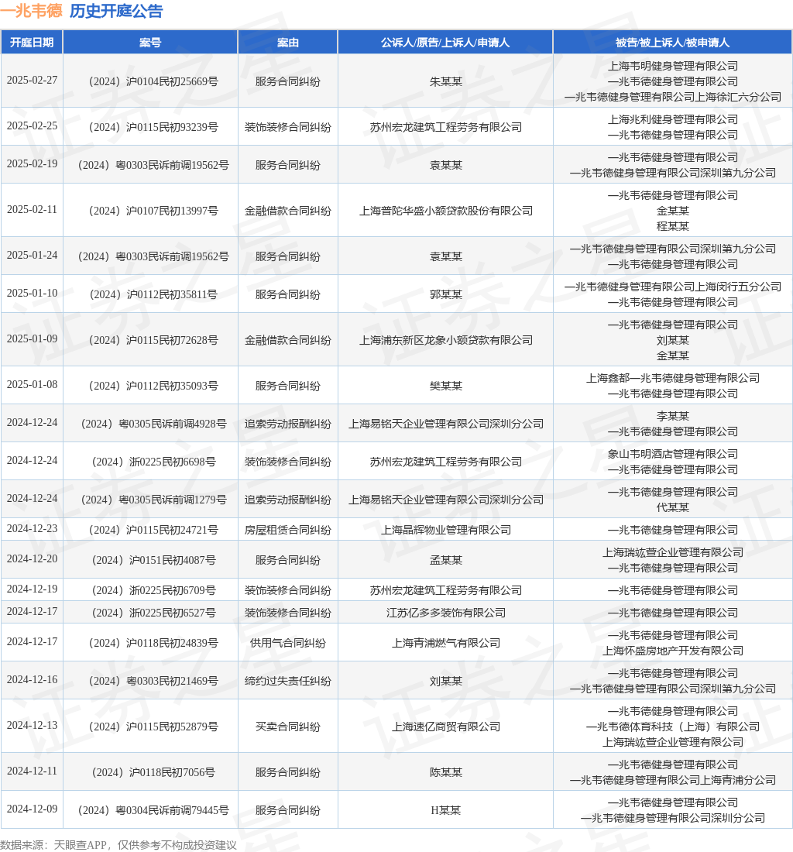Click the 被告/被上诉人/被申请人 column header
Screen dimensions: 793x852
pyautogui.click(x=672, y=43)
